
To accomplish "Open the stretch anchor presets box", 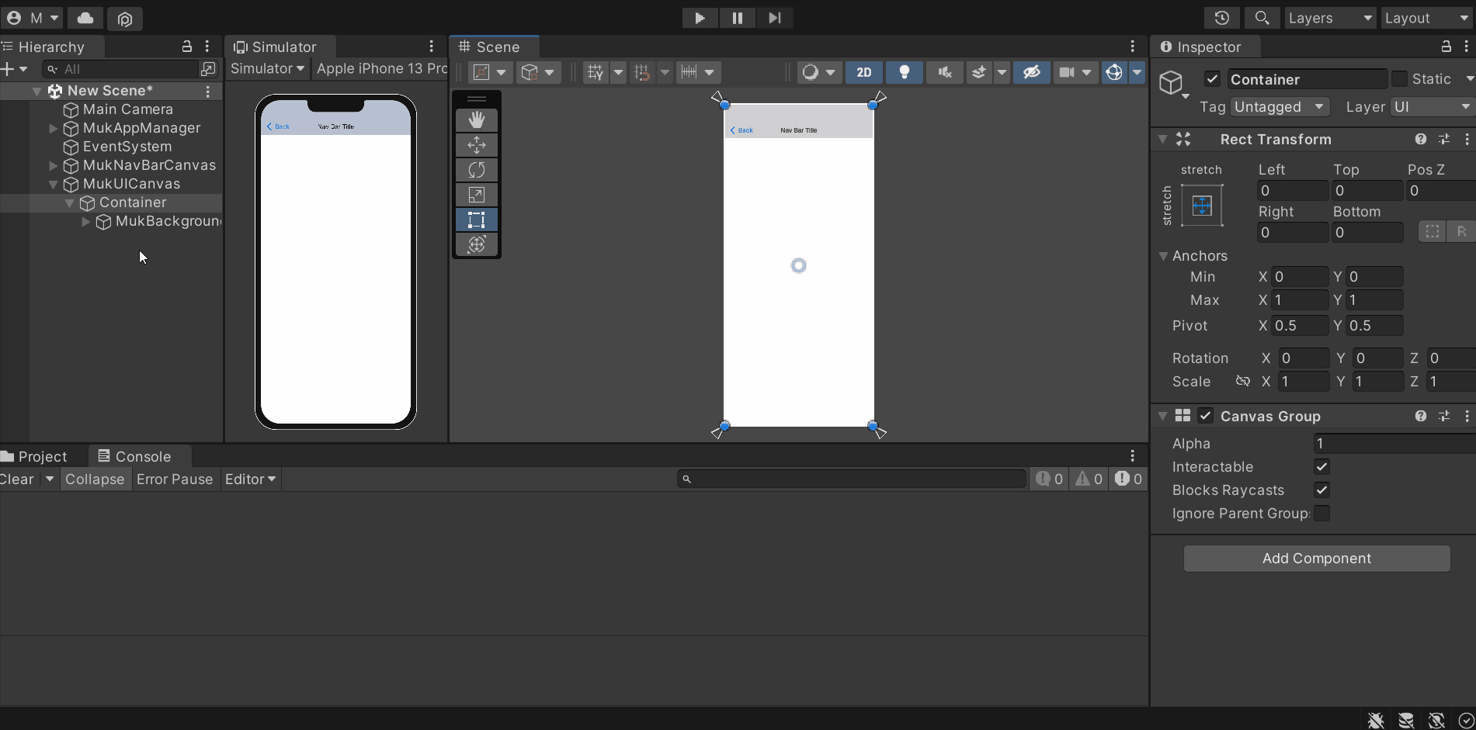I will click(x=1202, y=206).
